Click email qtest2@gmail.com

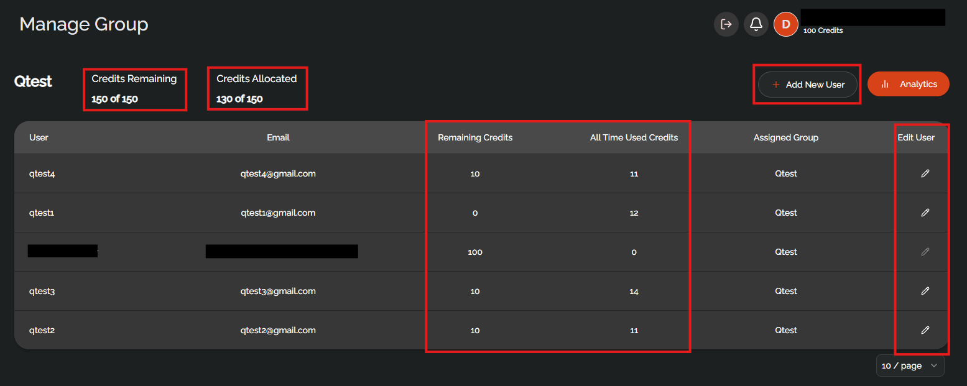pyautogui.click(x=278, y=330)
